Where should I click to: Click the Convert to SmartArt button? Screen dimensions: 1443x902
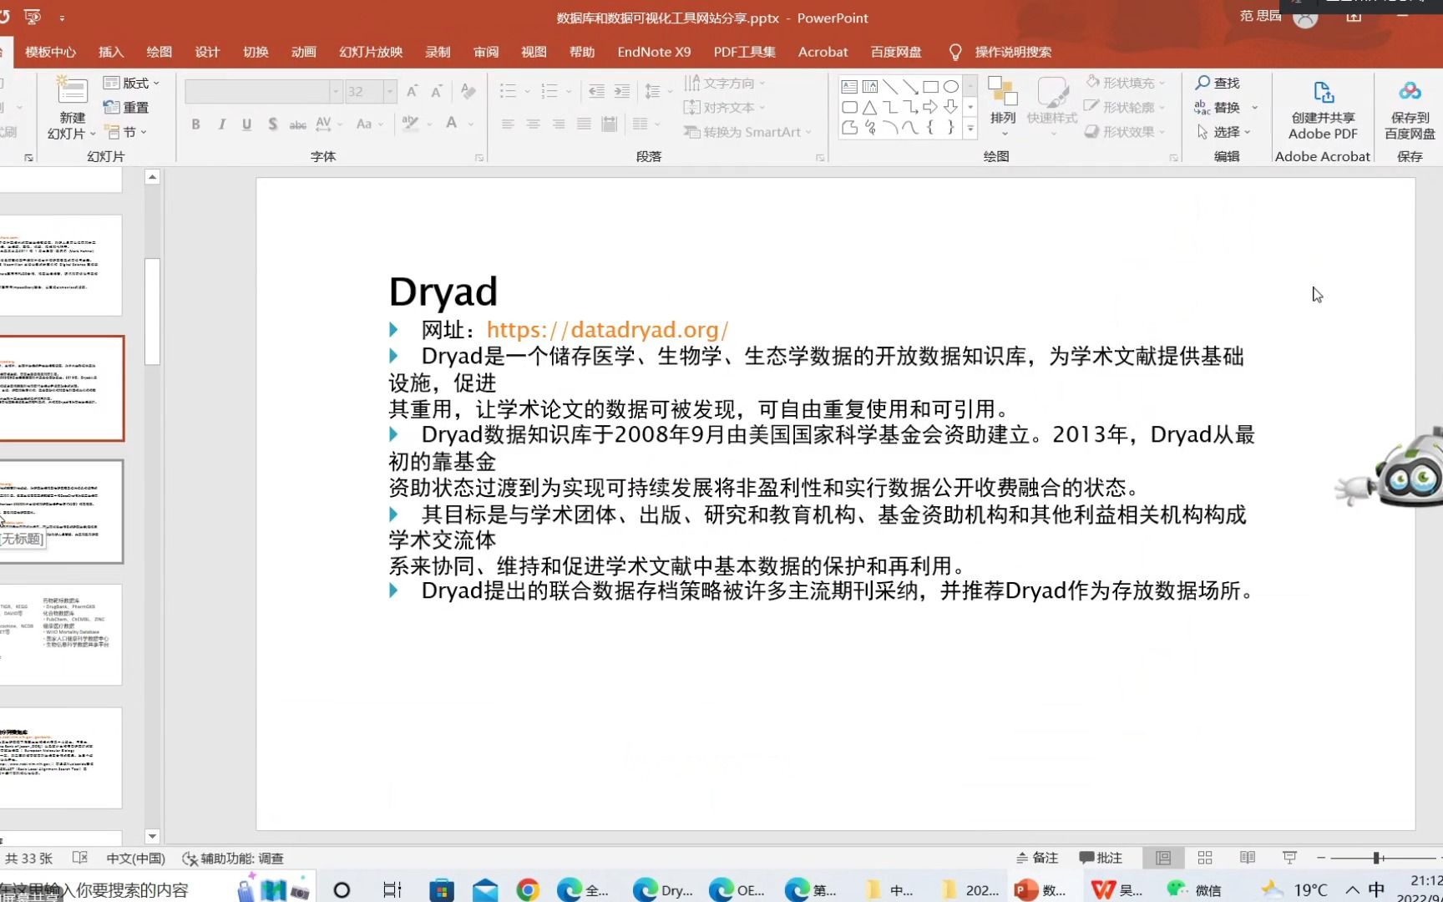click(747, 132)
